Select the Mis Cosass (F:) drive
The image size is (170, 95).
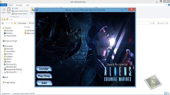[11, 72]
